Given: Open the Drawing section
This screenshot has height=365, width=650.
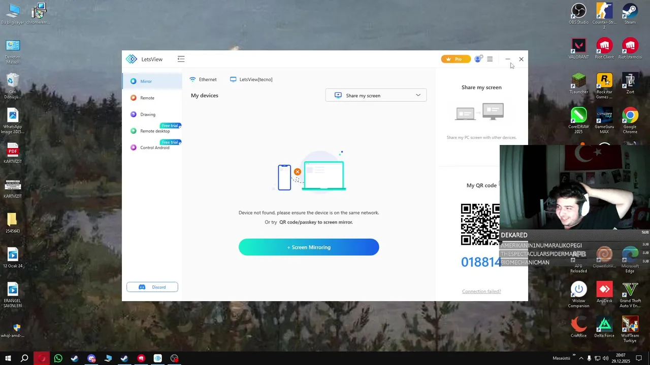Looking at the screenshot, I should coord(152,115).
